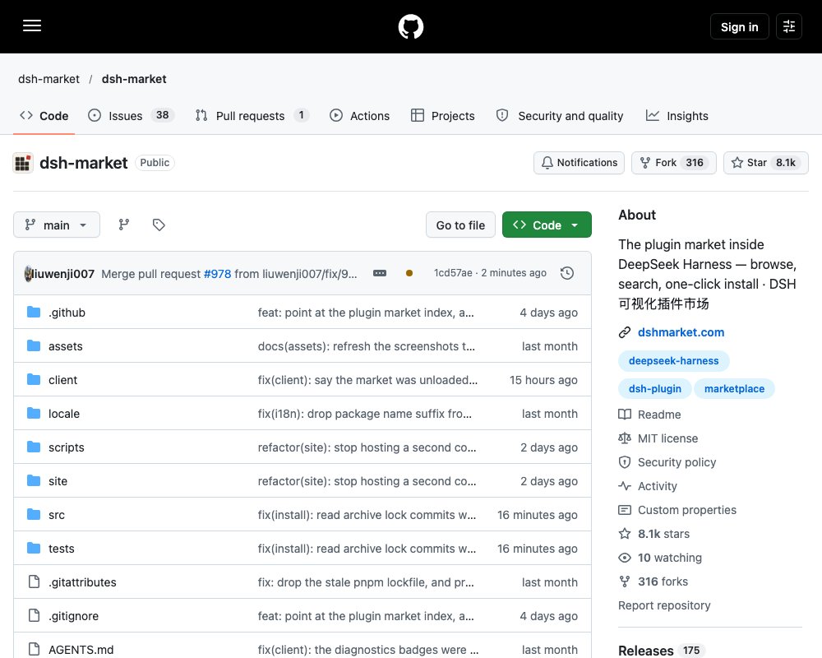Click the liuwenji007 avatar
Image resolution: width=822 pixels, height=658 pixels.
tap(28, 273)
